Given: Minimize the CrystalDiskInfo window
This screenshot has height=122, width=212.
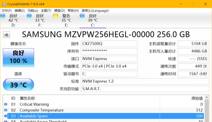Looking at the screenshot, I should [x=181, y=4].
